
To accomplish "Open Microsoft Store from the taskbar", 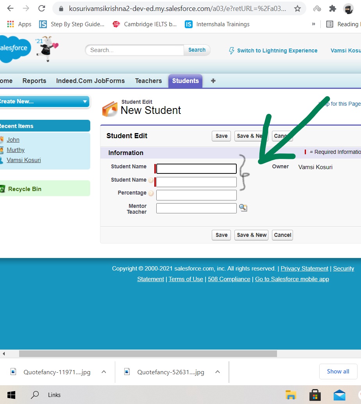I will 315,395.
